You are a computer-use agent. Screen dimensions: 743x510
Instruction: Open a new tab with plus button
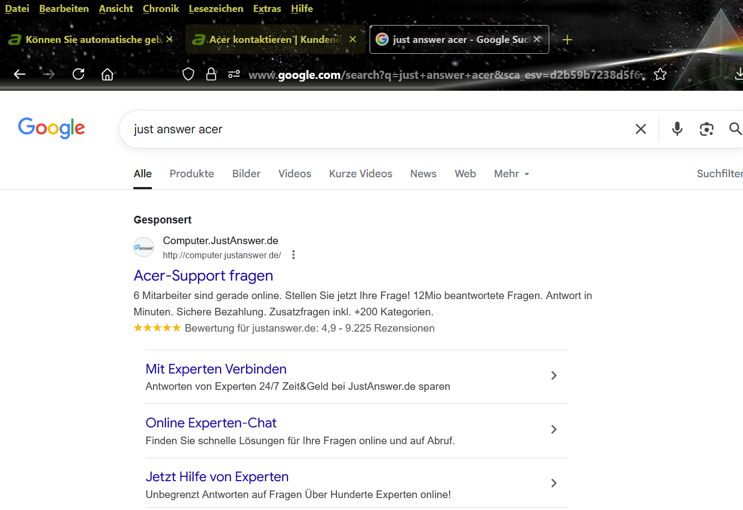click(x=567, y=40)
